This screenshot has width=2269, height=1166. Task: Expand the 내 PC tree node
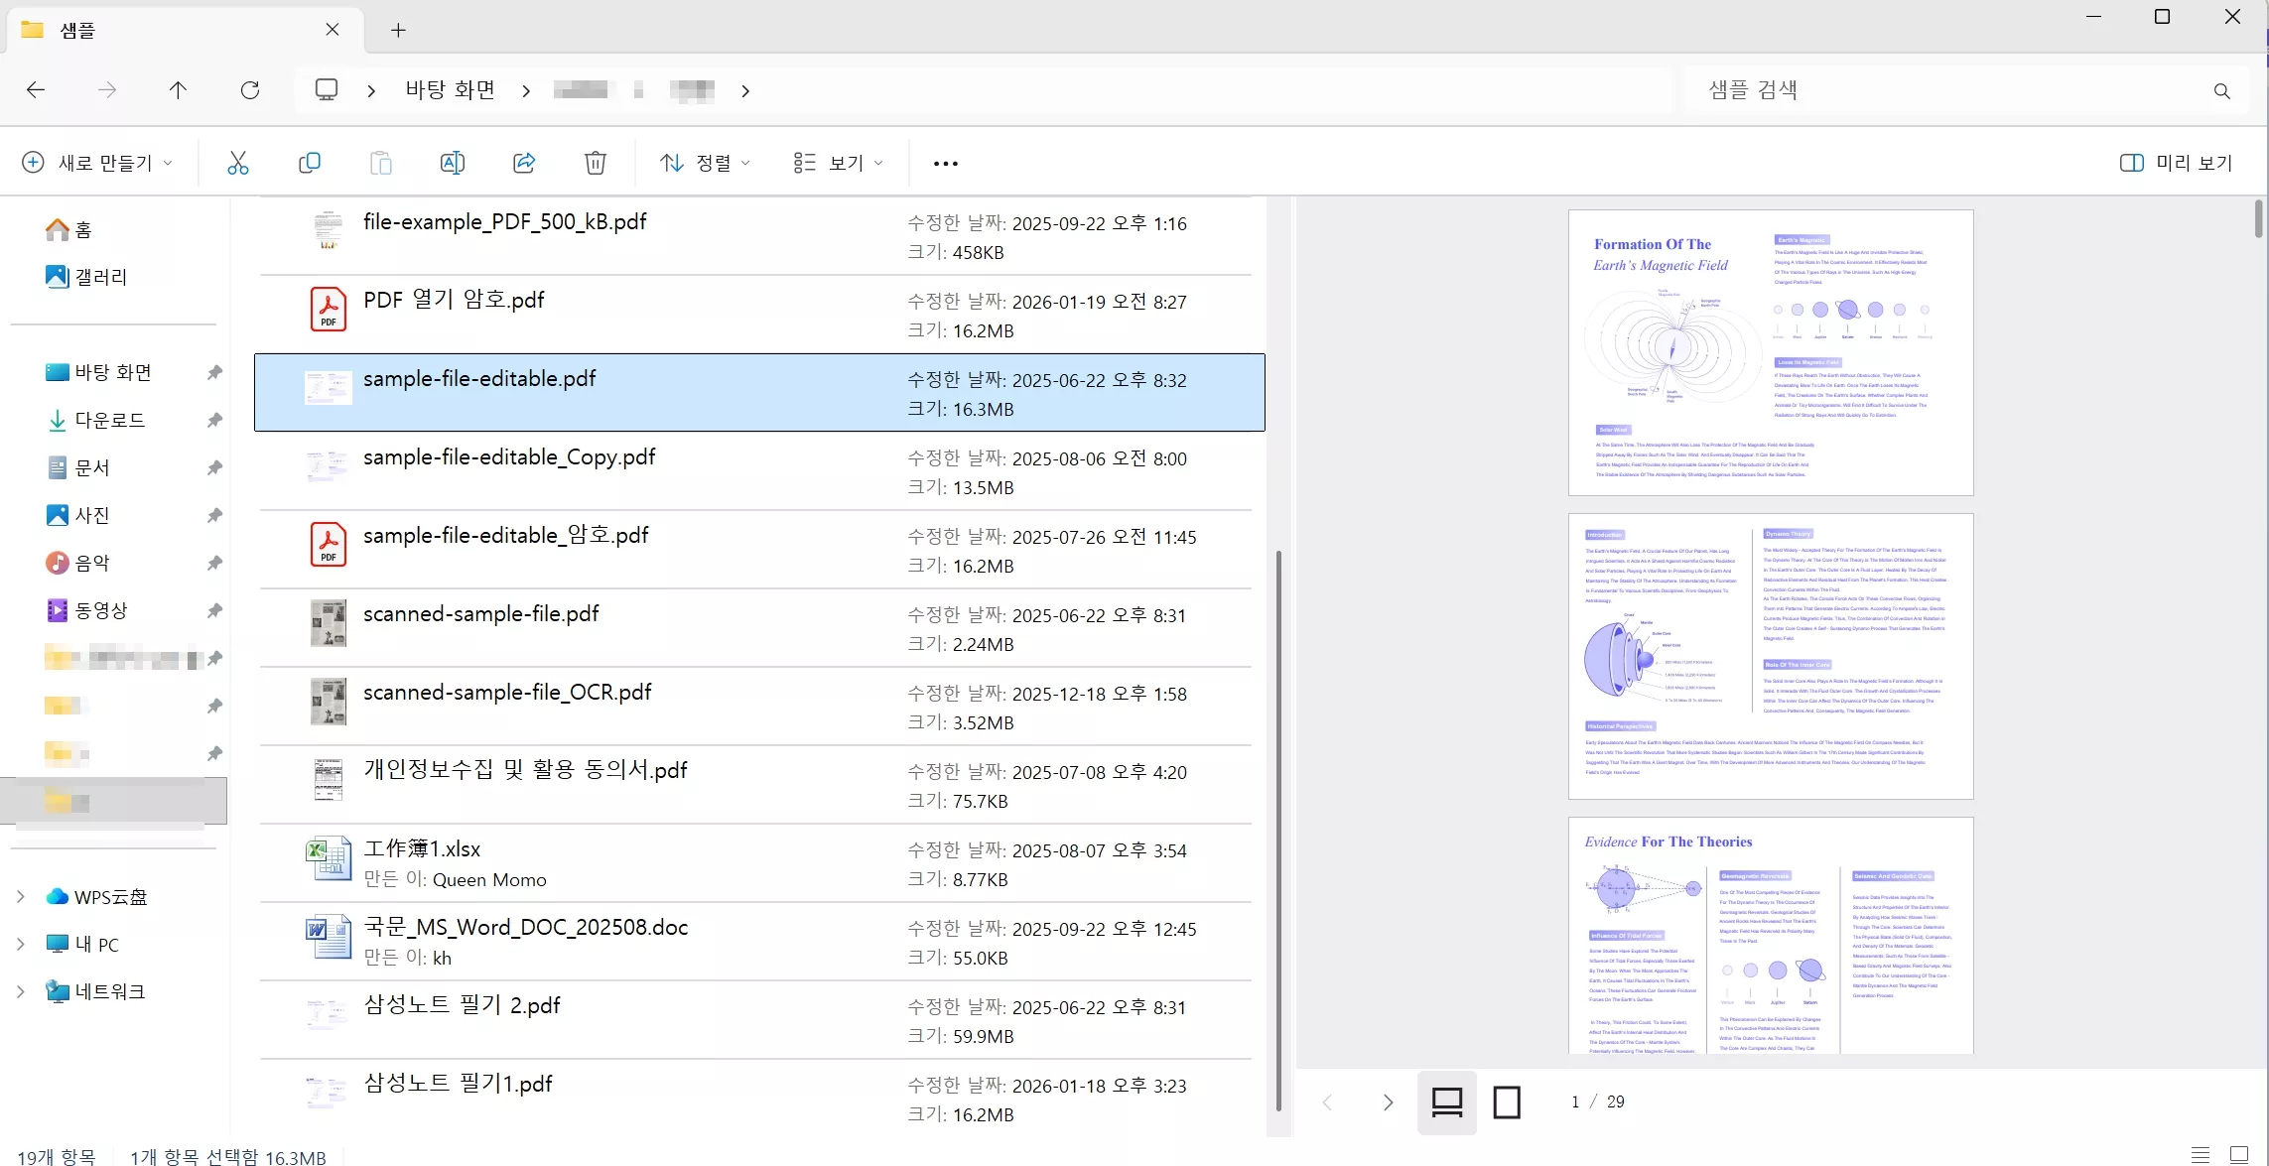pyautogui.click(x=21, y=944)
